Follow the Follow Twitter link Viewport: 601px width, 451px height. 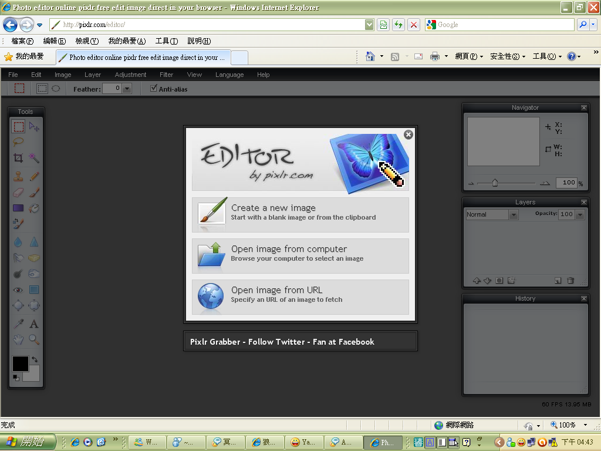pos(276,342)
